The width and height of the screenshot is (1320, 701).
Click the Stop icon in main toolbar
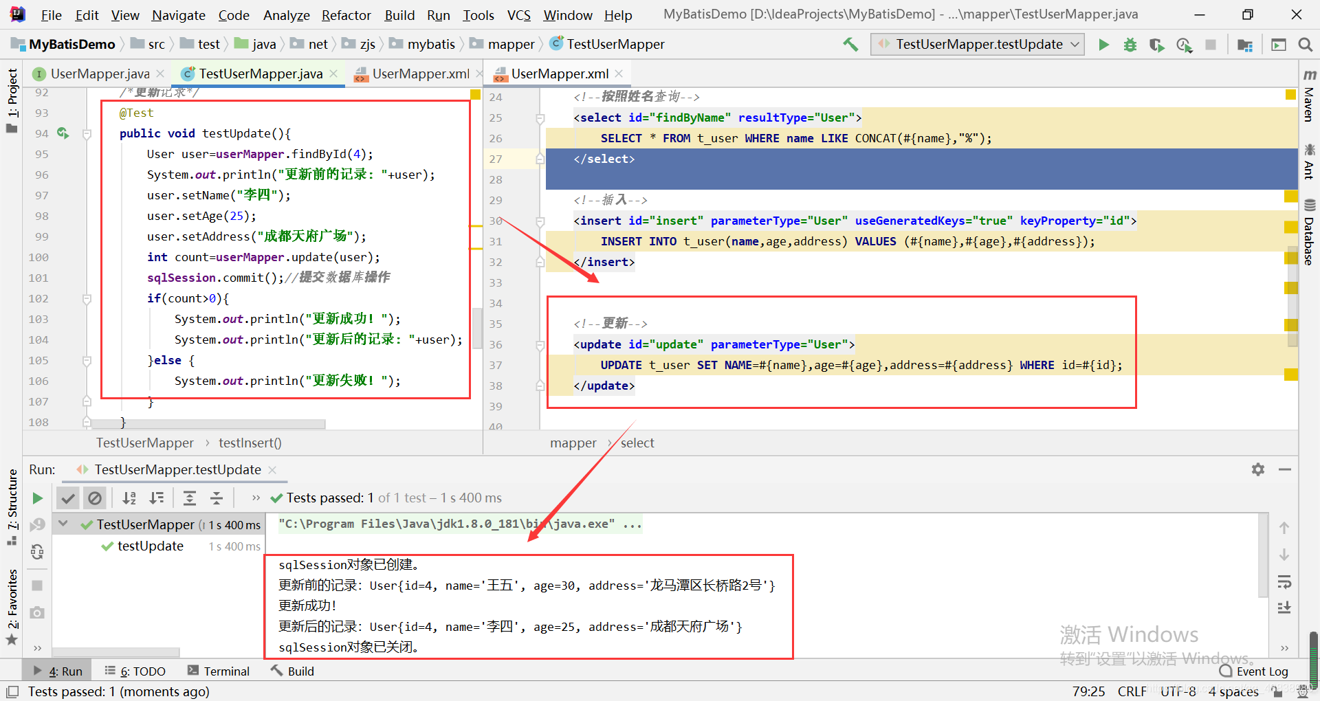[x=1211, y=45]
